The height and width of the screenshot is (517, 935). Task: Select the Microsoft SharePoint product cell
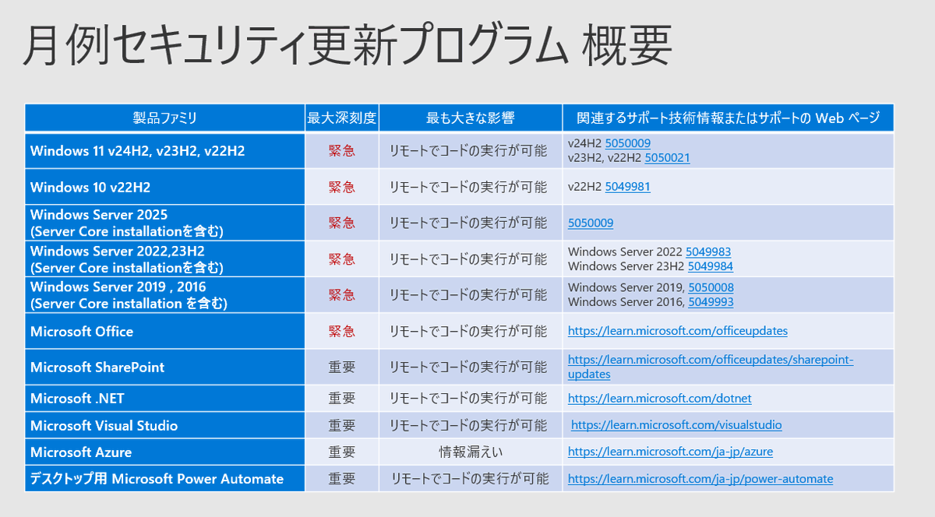coord(164,367)
